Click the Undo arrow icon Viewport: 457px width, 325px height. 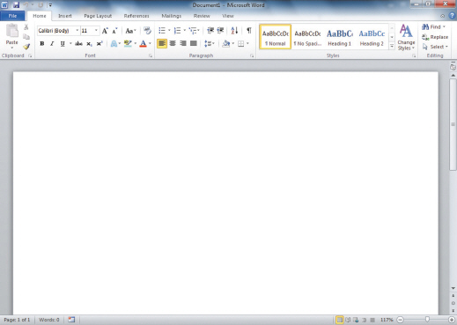(26, 5)
